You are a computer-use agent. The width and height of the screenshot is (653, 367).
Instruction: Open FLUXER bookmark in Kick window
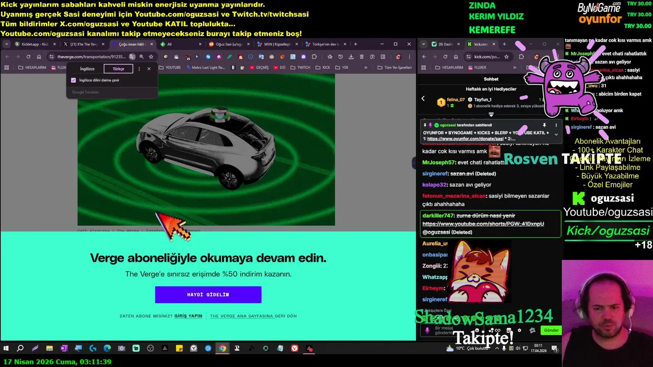(x=477, y=67)
